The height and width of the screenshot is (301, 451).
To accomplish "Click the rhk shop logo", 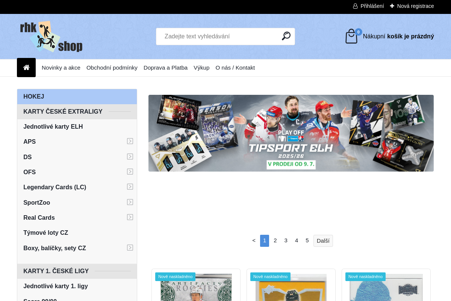I will (51, 36).
